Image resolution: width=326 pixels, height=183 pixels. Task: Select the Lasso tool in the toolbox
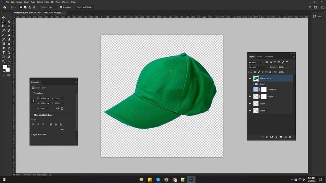click(x=3, y=22)
